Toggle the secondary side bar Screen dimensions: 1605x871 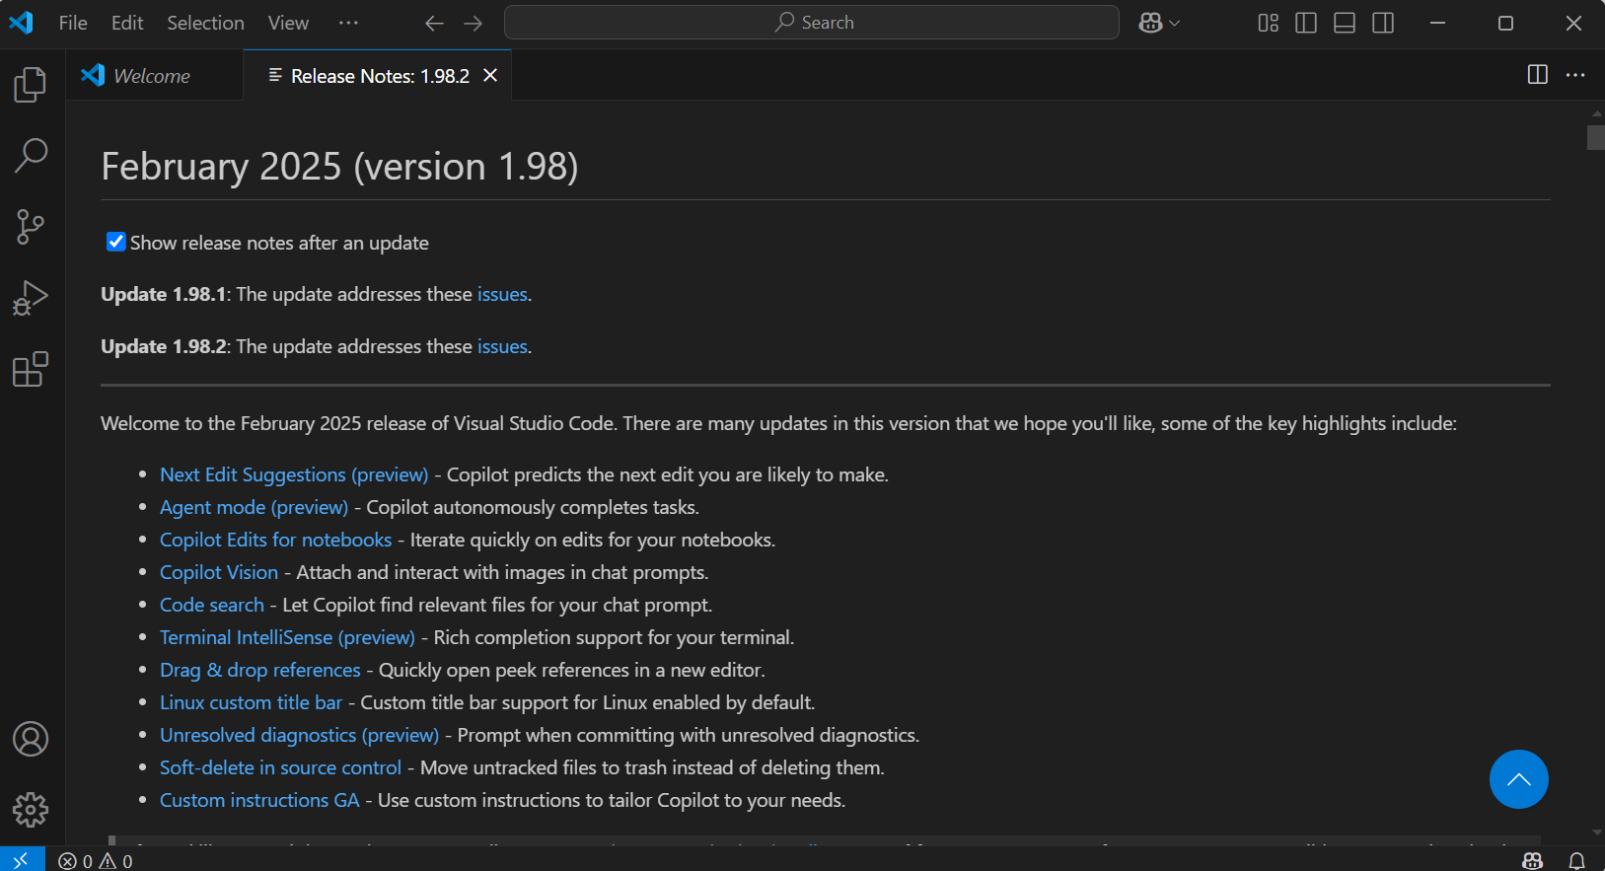click(1383, 23)
